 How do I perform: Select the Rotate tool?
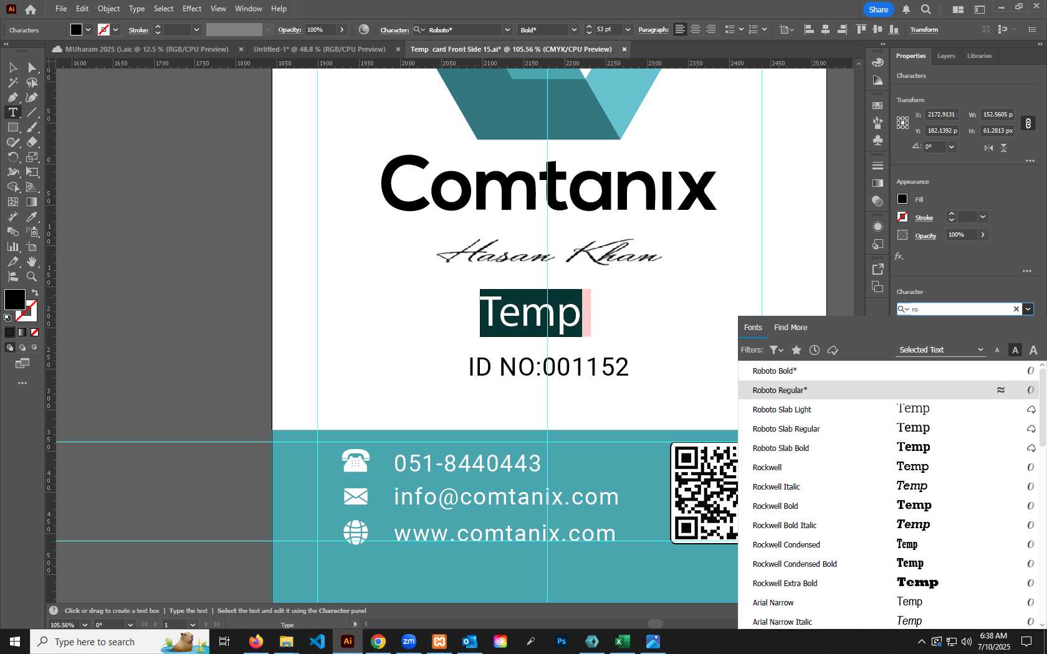[12, 157]
